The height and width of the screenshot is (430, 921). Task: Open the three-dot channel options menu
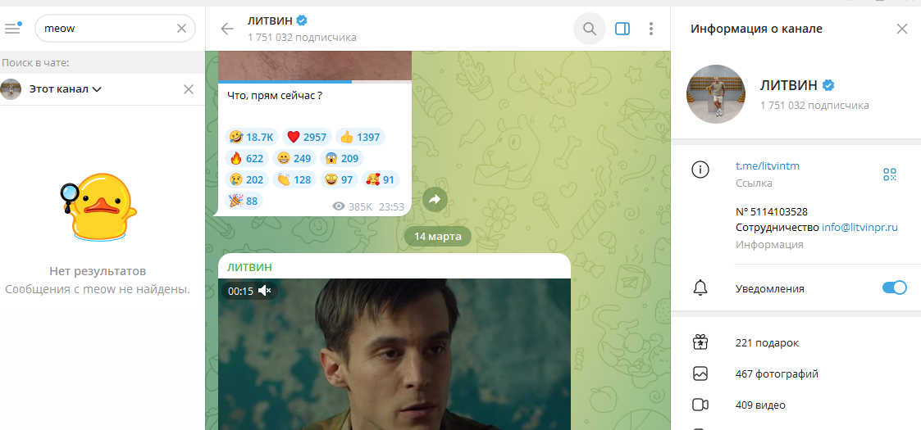point(651,28)
